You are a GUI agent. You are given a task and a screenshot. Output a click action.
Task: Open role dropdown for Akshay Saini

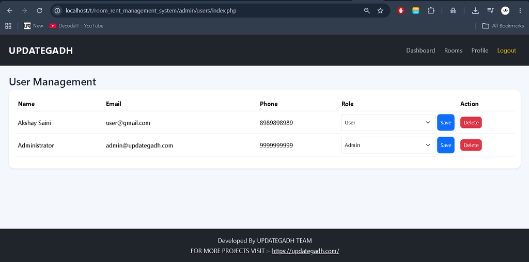[x=388, y=123]
